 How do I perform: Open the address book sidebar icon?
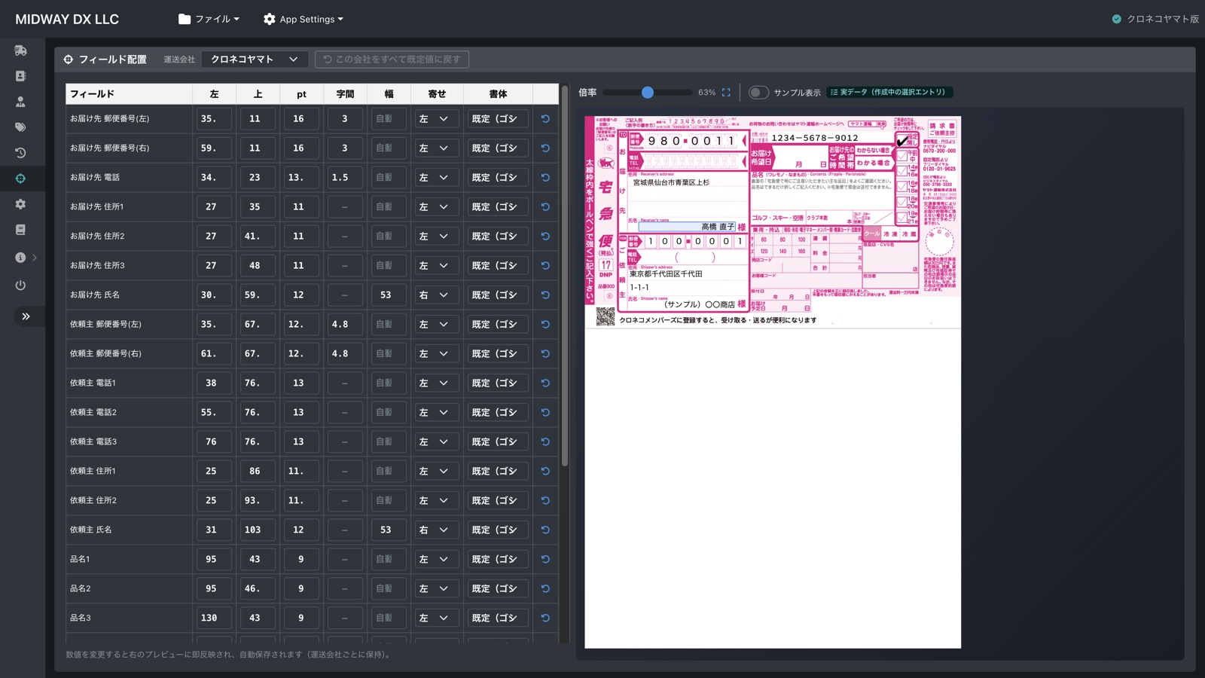(20, 76)
